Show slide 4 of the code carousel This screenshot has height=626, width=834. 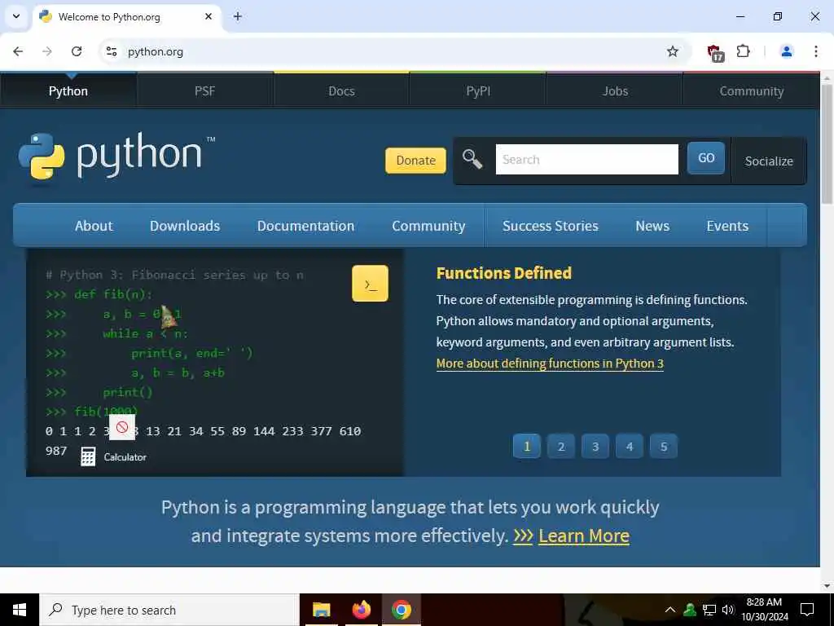pyautogui.click(x=630, y=446)
